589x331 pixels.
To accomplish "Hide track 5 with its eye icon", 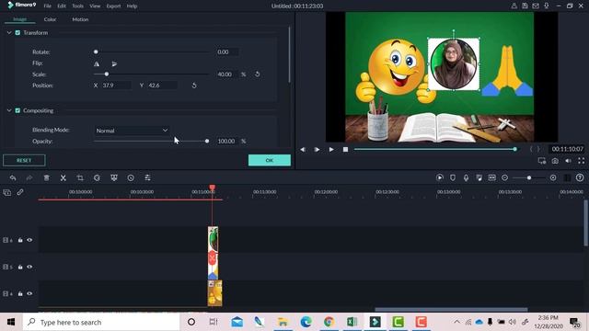I will (29, 267).
